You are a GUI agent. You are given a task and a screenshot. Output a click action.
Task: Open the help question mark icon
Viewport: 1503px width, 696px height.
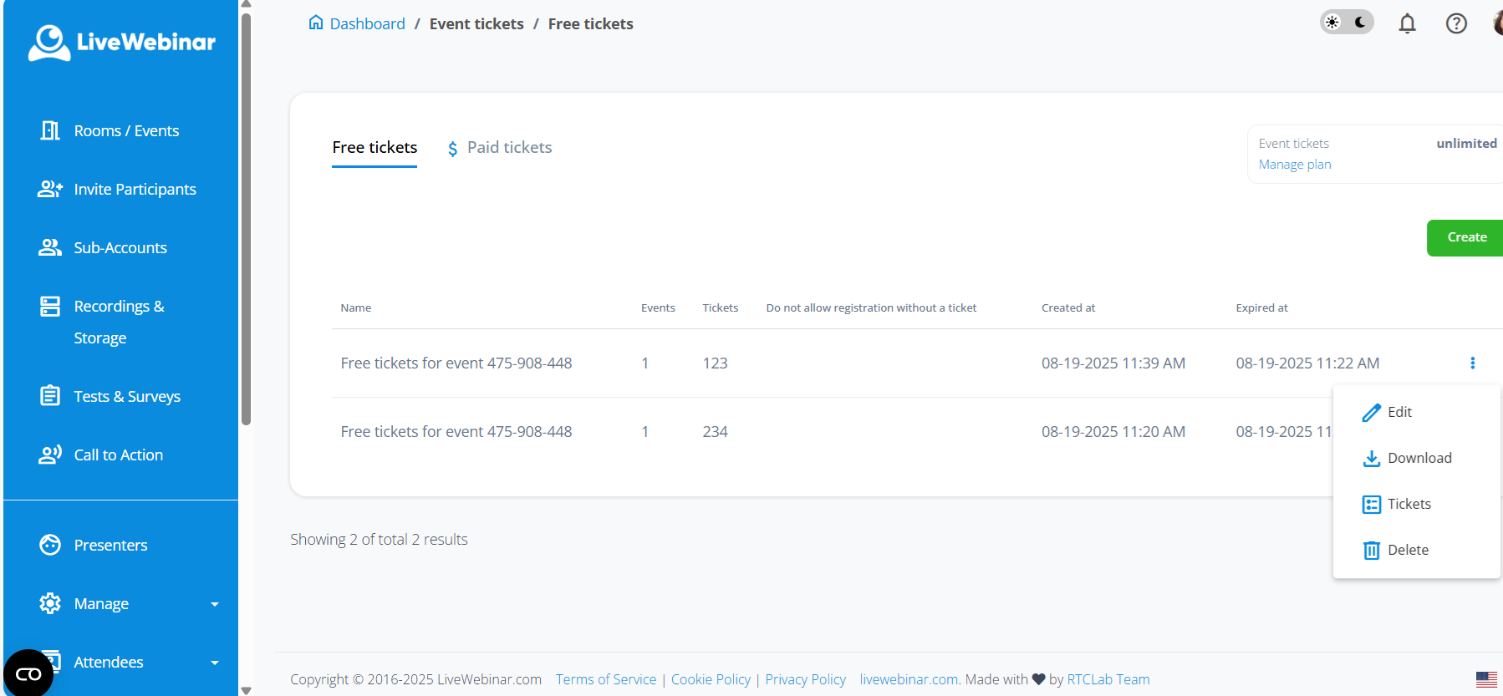1456,23
